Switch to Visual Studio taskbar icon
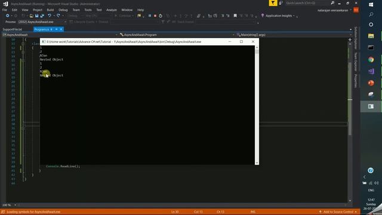 tap(371, 71)
